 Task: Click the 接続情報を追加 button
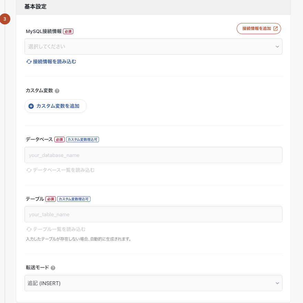[259, 29]
